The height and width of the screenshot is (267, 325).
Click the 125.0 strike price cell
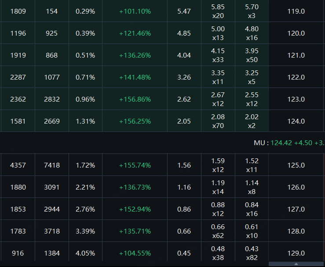coord(296,165)
